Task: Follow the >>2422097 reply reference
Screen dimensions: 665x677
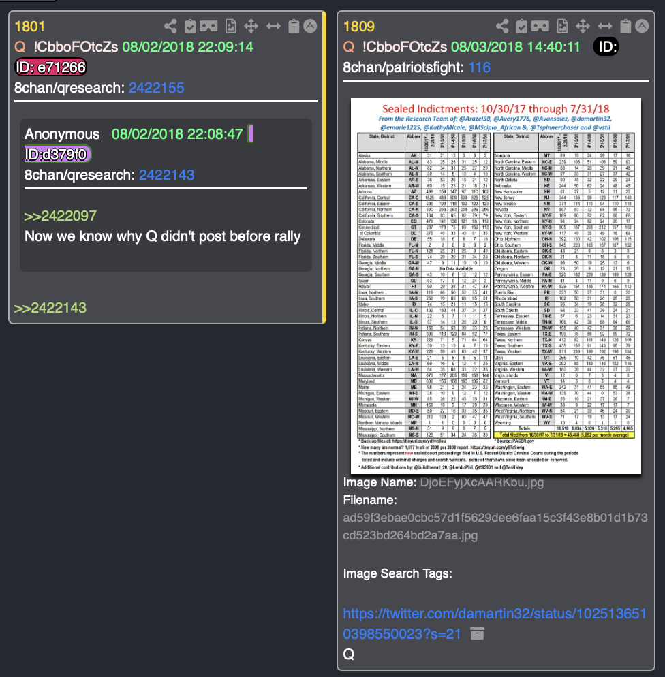Action: point(61,215)
